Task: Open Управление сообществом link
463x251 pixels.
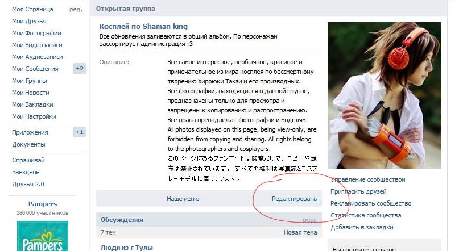Action: point(368,179)
